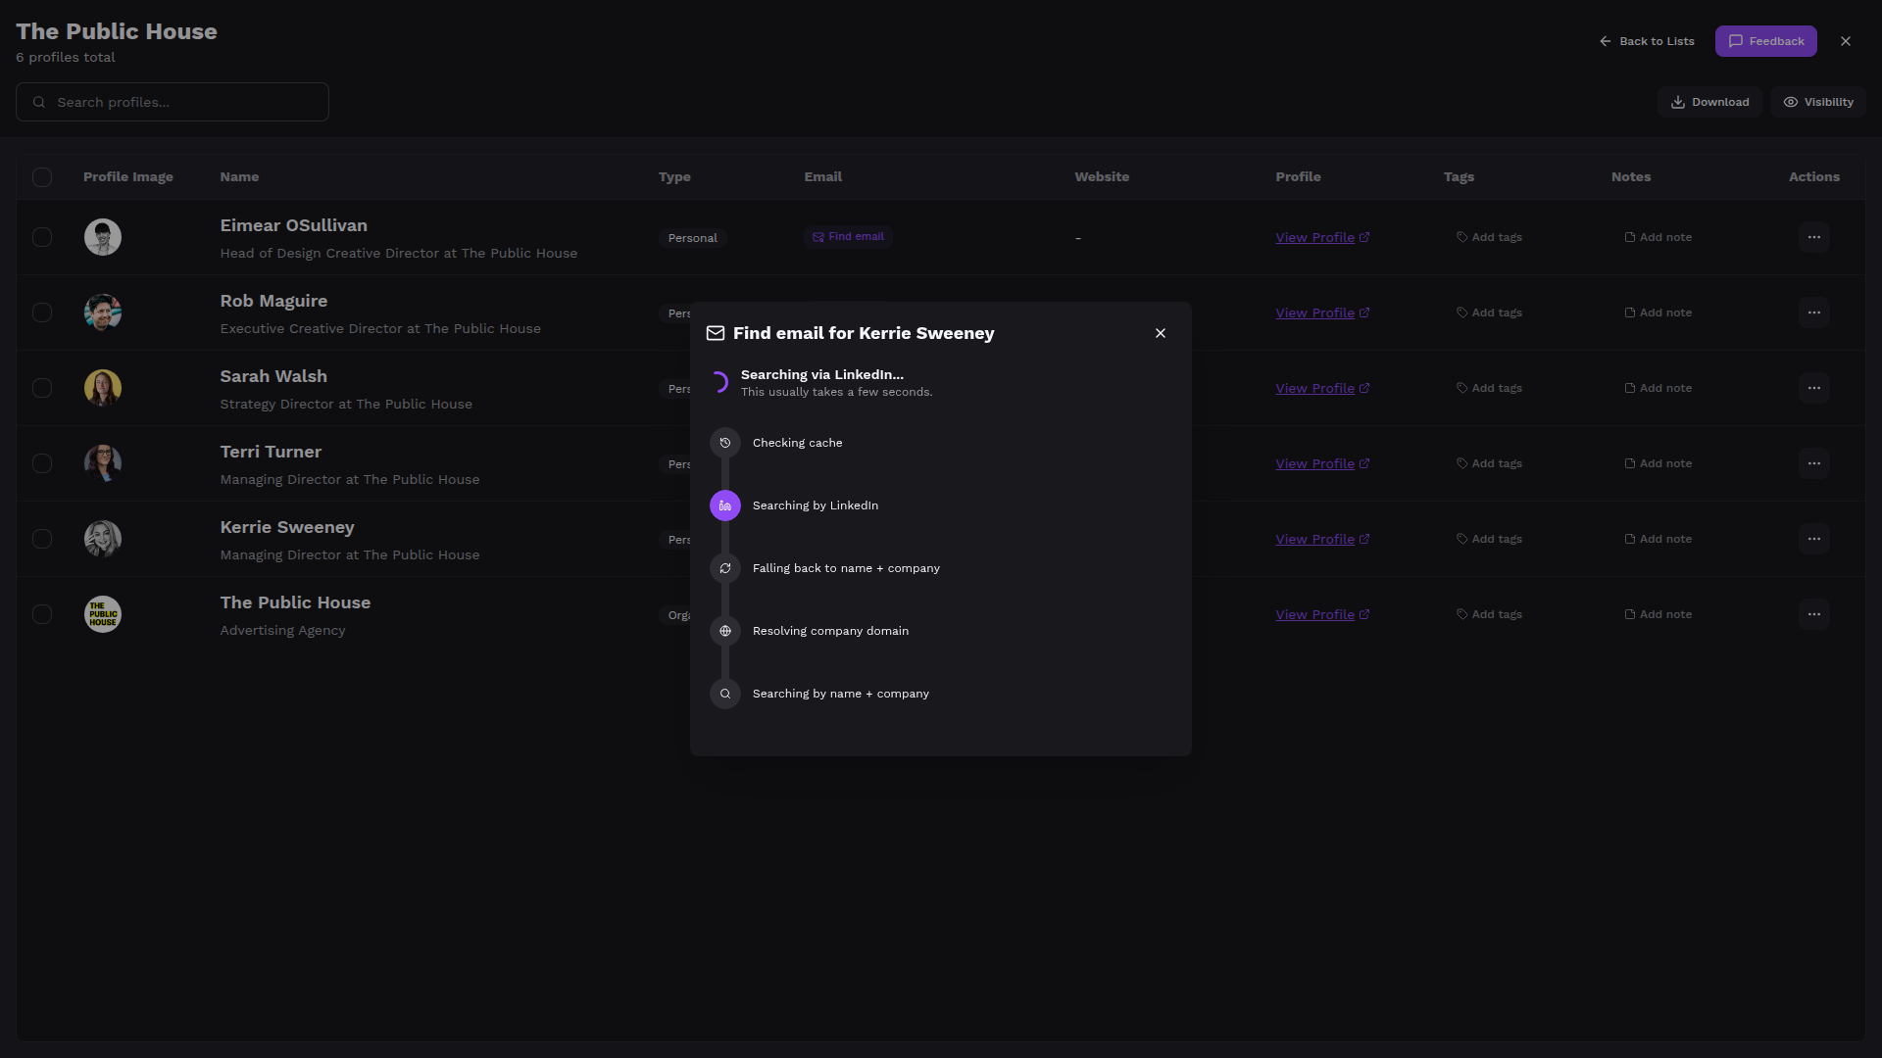Click the Checking cache step icon
Viewport: 1882px width, 1058px height.
pos(725,443)
